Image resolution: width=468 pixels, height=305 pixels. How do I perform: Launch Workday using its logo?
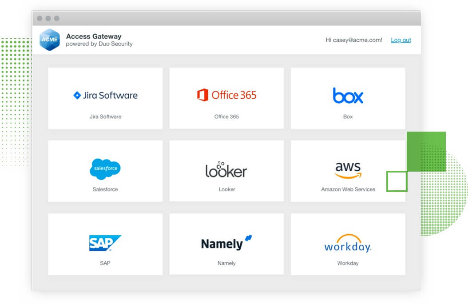[348, 244]
